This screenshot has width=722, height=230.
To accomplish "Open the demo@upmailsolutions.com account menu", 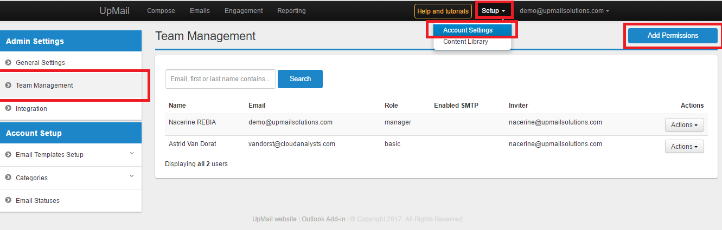I will tap(564, 11).
